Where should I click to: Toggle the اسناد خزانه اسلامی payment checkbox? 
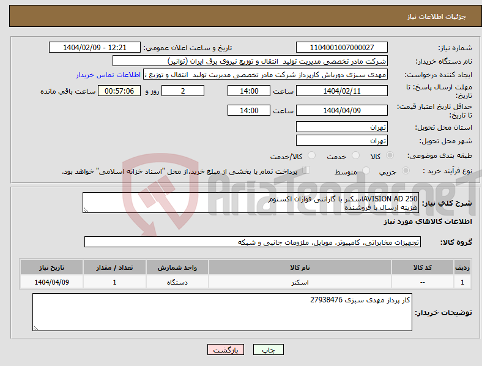coord(306,170)
